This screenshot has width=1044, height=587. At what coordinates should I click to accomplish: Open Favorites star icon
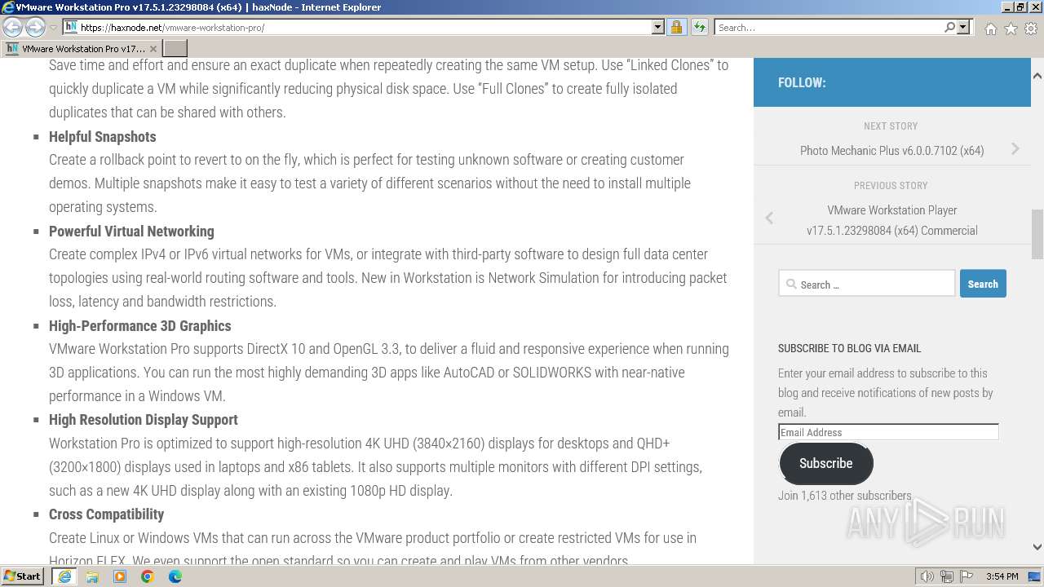(1011, 29)
